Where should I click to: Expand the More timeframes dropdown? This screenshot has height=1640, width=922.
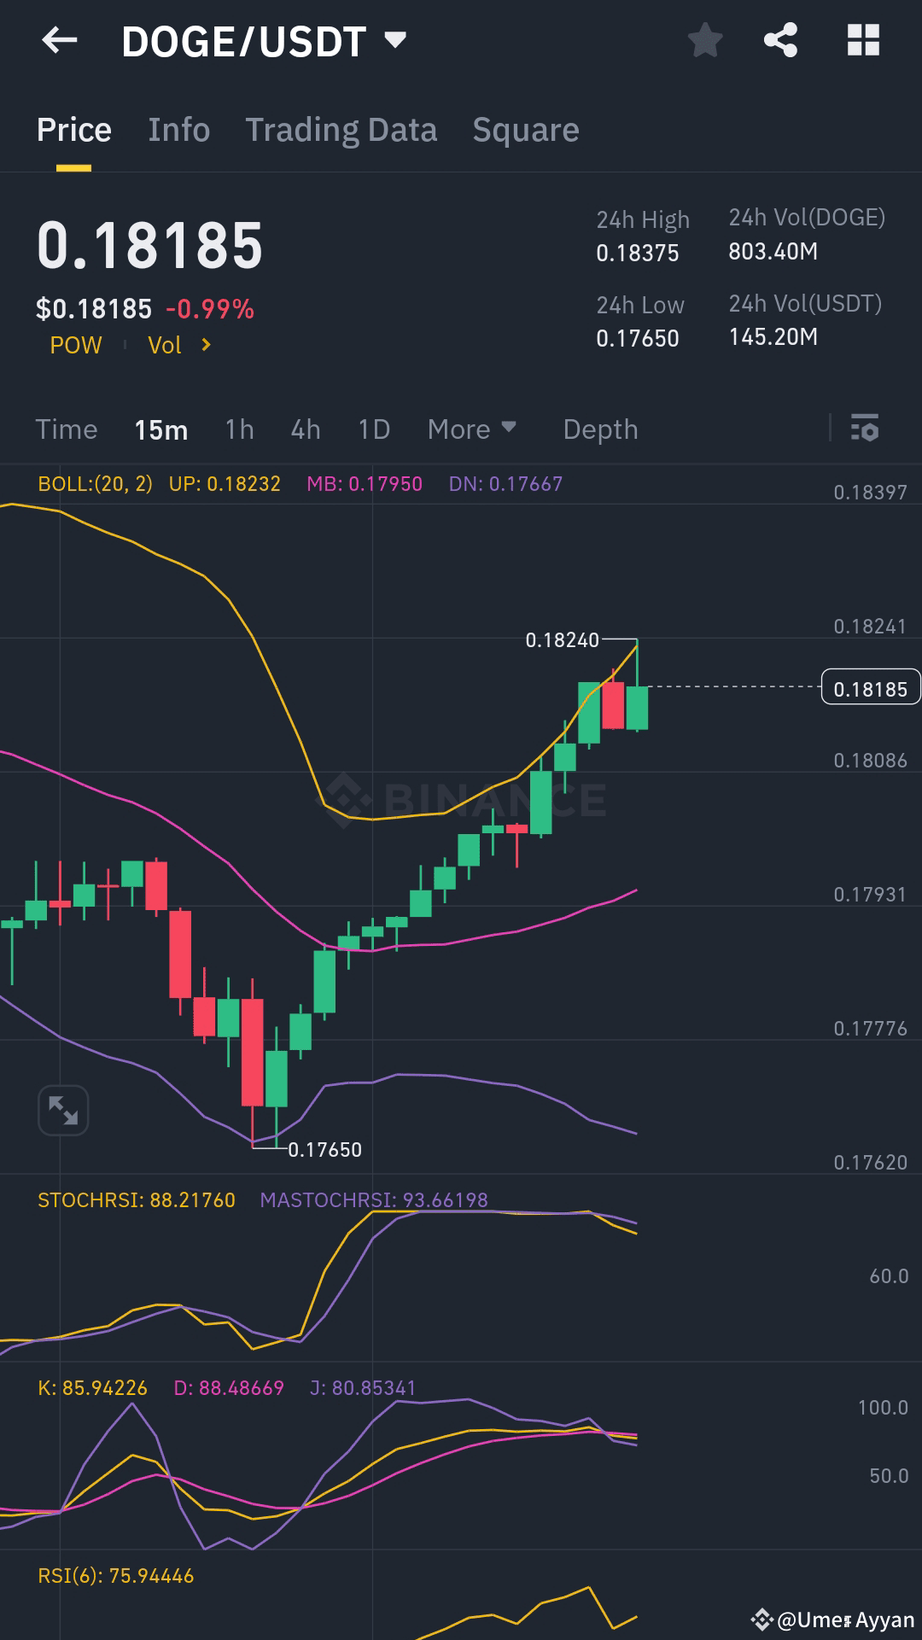pyautogui.click(x=472, y=429)
